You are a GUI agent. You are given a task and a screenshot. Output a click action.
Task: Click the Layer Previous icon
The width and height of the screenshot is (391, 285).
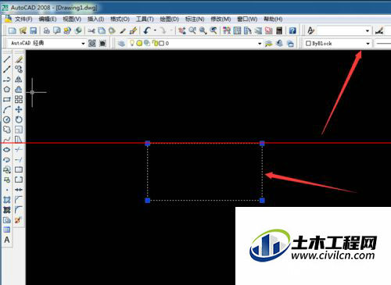(279, 44)
